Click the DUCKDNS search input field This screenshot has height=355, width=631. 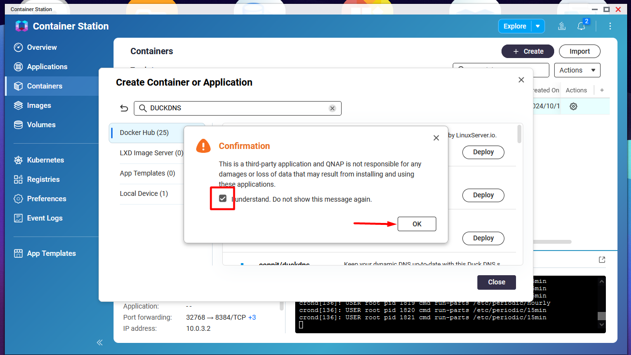(x=237, y=108)
